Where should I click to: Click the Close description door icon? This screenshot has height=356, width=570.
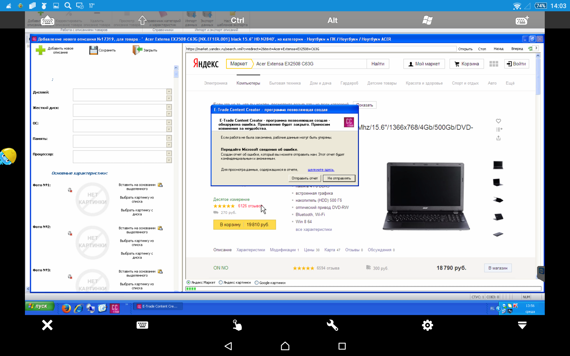(x=137, y=50)
